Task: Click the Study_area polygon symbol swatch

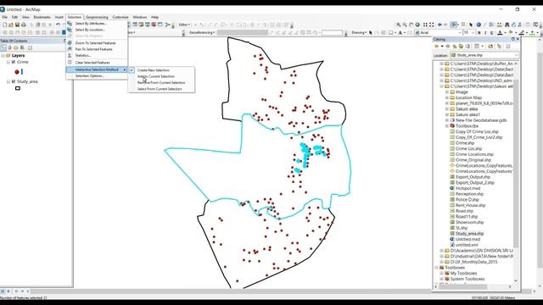Action: click(18, 88)
